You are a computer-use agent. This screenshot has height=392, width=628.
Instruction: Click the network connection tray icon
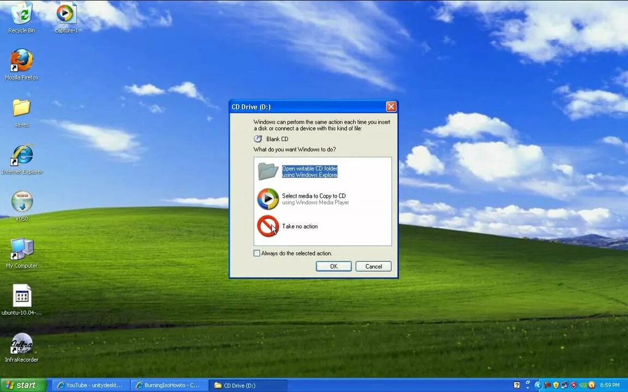[565, 385]
